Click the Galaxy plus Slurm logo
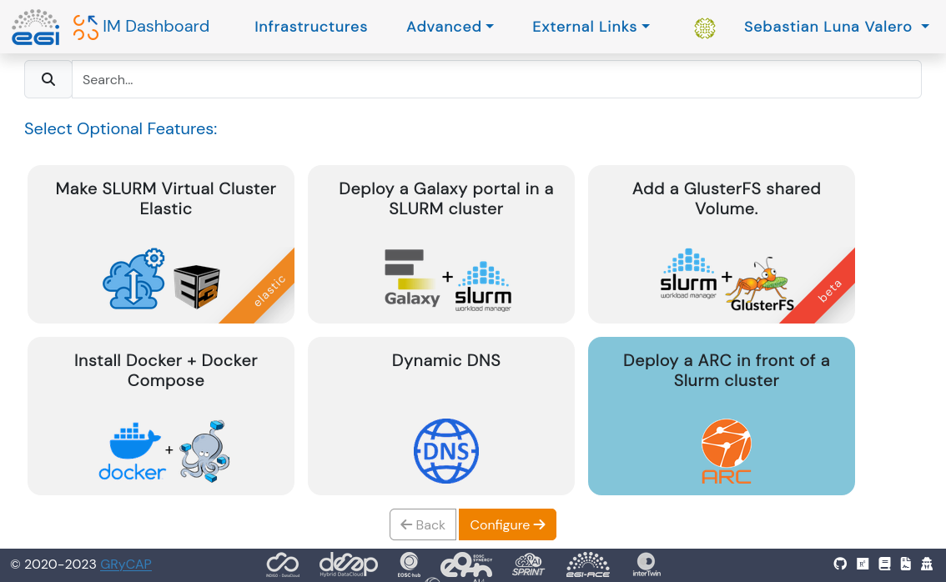 coord(448,280)
